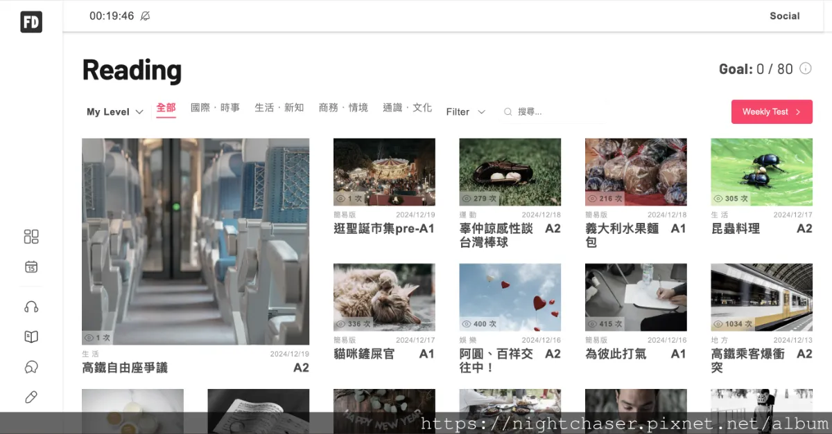Switch to the 國際·時事 tab
Image resolution: width=832 pixels, height=434 pixels.
[216, 108]
